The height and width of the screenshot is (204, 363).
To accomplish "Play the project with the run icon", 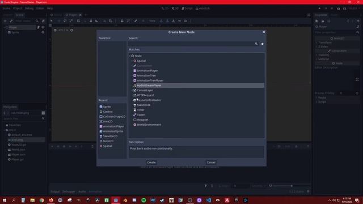I will click(319, 8).
